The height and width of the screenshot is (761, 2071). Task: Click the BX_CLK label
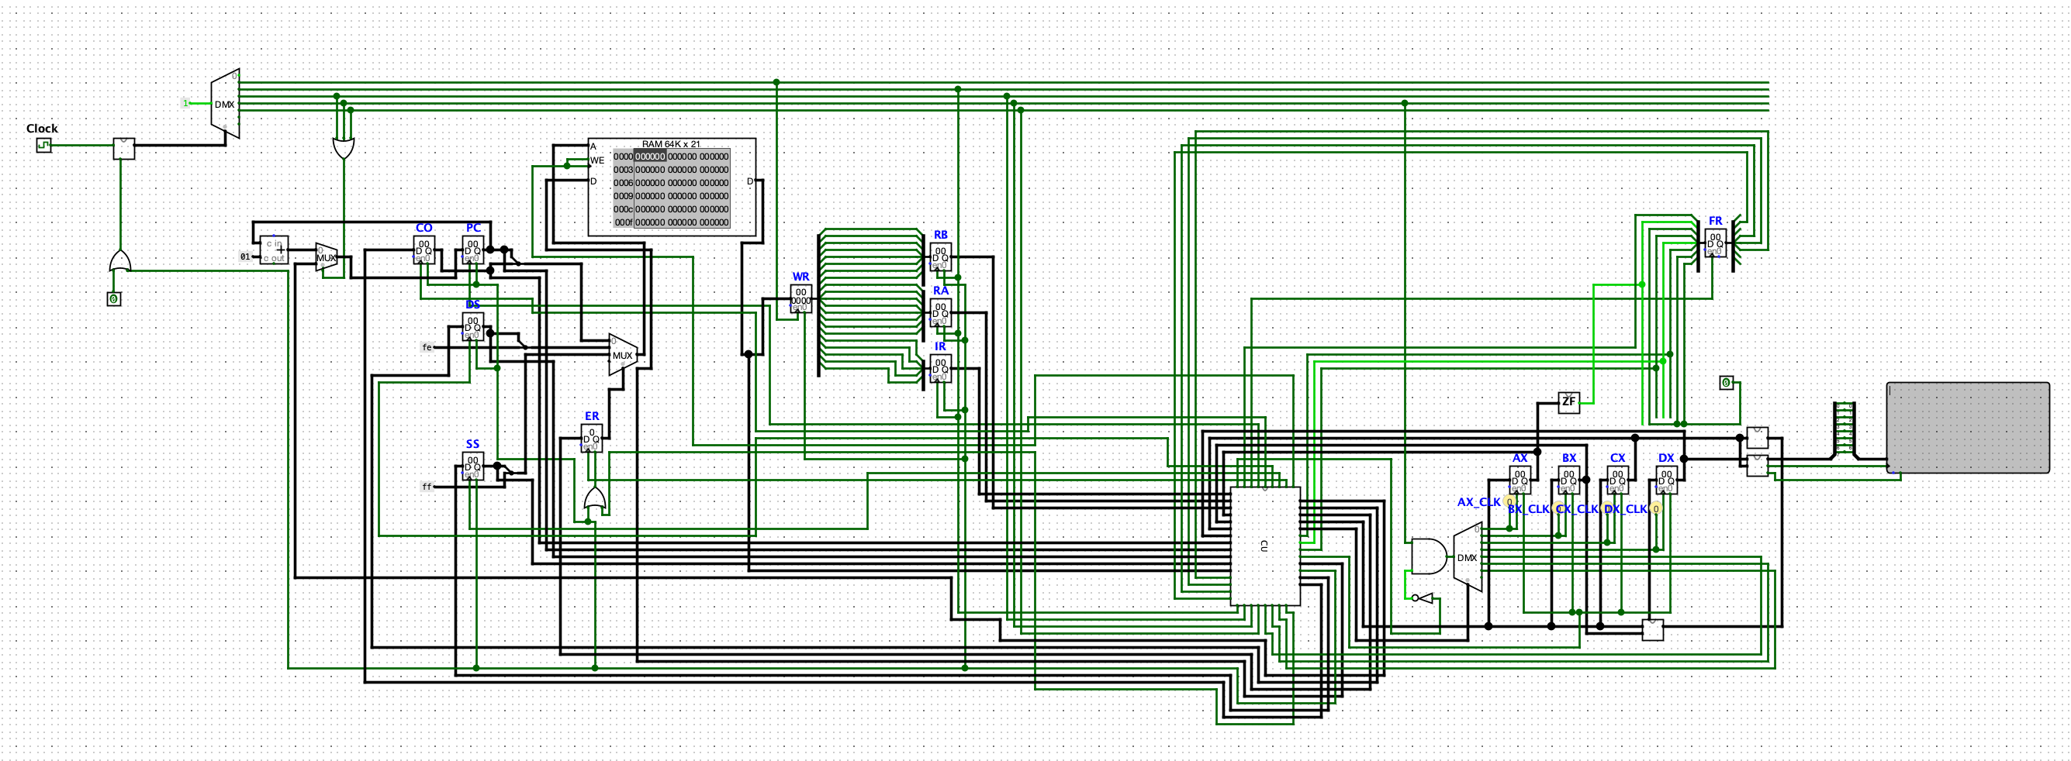1528,508
